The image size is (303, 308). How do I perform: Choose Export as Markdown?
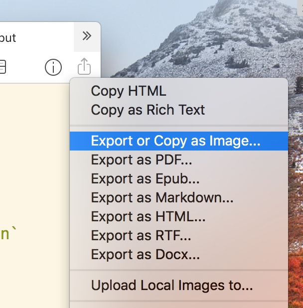pyautogui.click(x=162, y=198)
